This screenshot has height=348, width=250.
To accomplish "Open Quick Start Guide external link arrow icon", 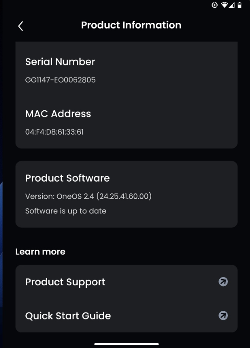I will (223, 316).
